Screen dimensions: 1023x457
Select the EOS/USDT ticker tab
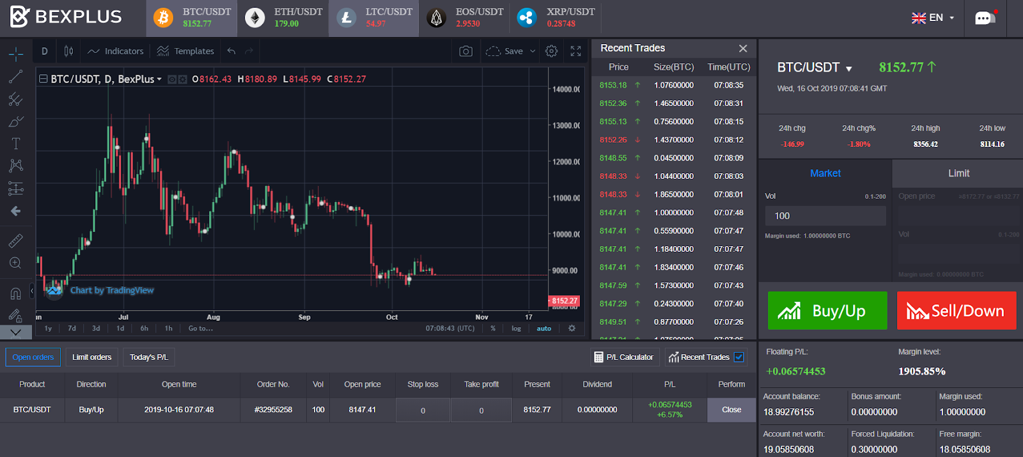(464, 18)
